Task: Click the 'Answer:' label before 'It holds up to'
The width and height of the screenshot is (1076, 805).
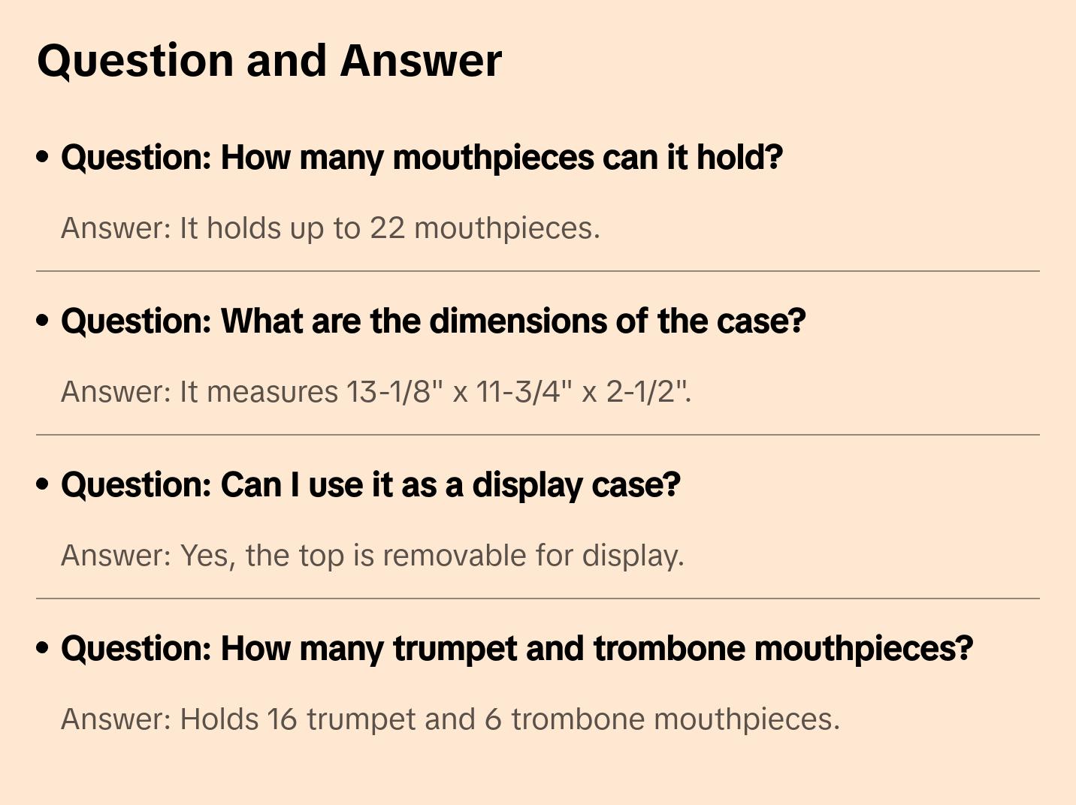Action: point(116,228)
